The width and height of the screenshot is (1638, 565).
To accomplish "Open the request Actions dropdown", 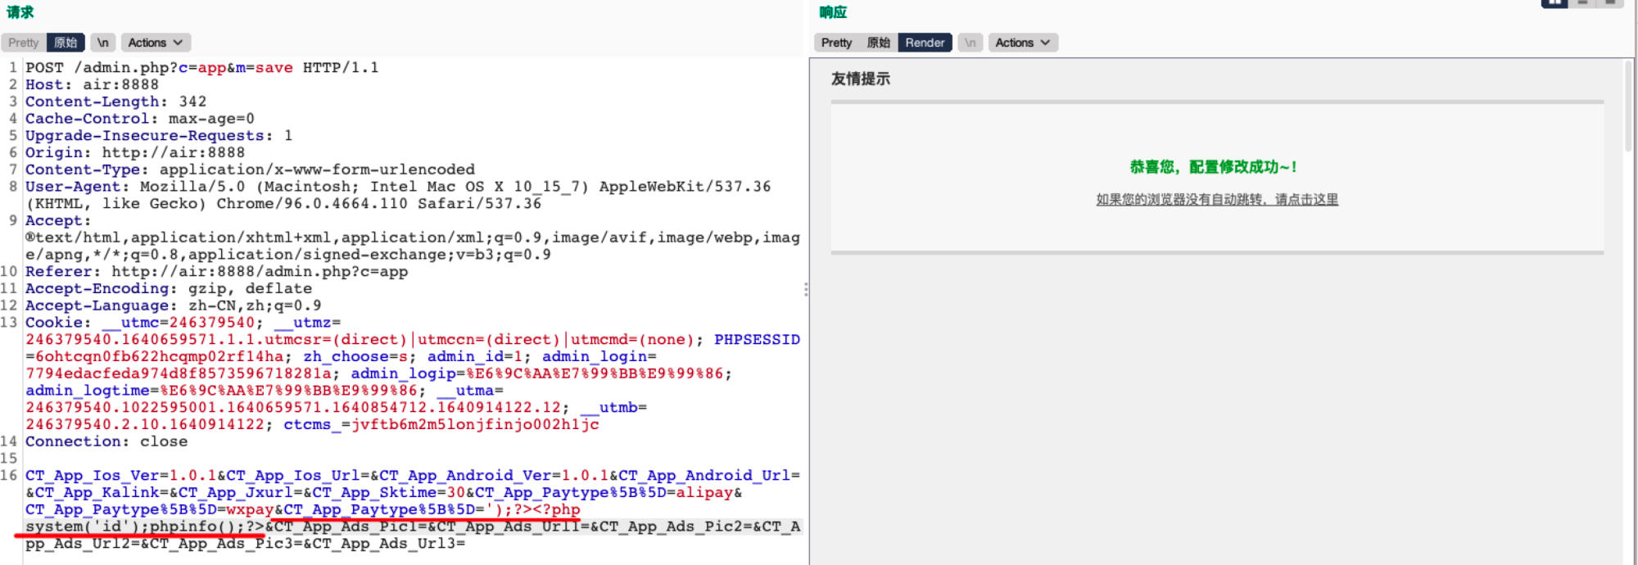I will tap(156, 43).
